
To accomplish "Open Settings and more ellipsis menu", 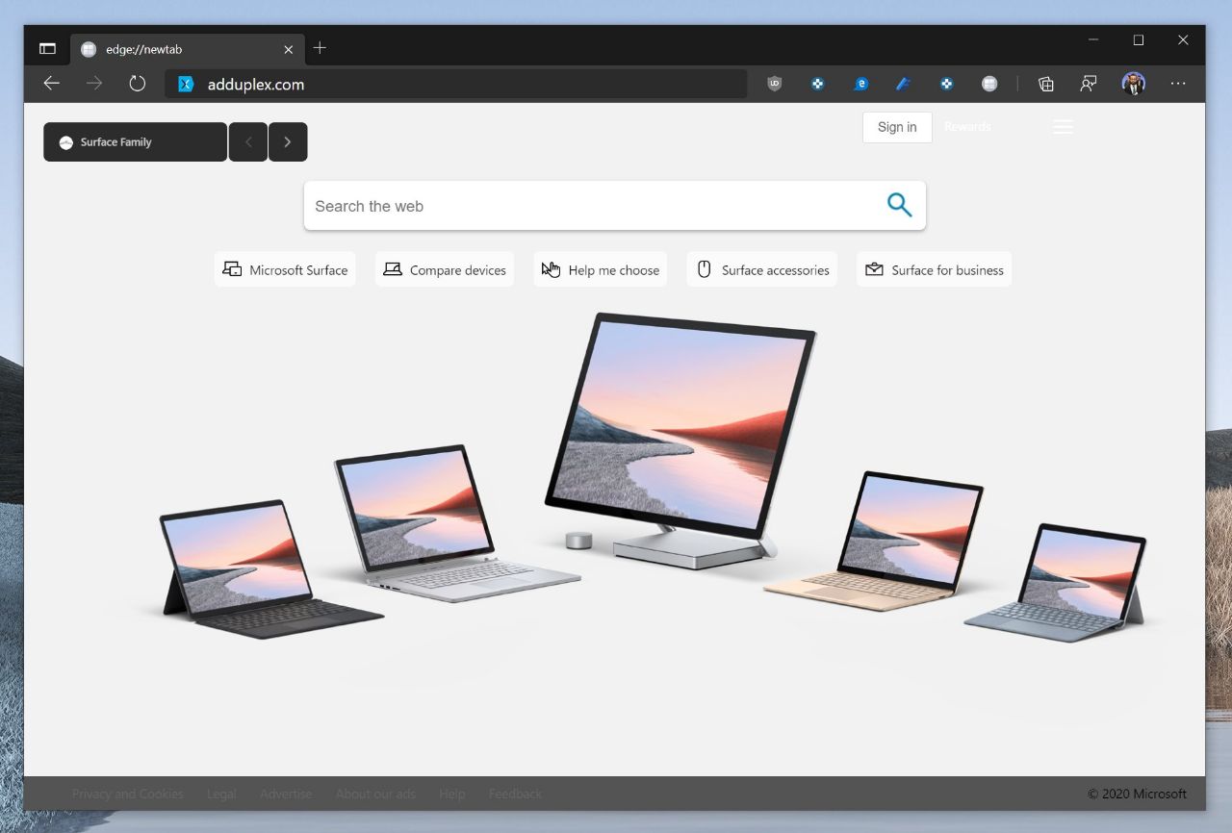I will (x=1178, y=84).
